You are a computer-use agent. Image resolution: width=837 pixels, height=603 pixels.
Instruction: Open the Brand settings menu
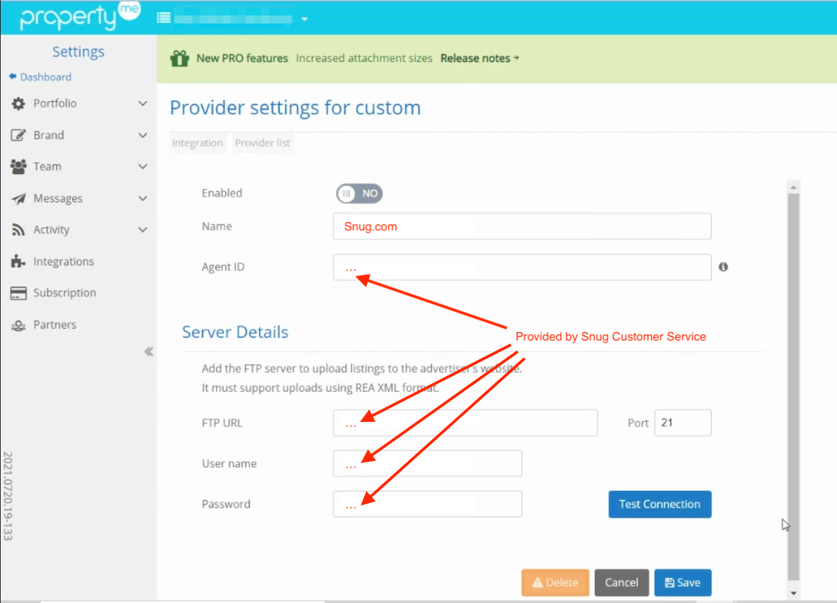pyautogui.click(x=49, y=135)
